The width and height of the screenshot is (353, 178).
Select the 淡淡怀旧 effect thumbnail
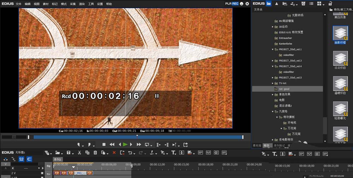(340, 58)
